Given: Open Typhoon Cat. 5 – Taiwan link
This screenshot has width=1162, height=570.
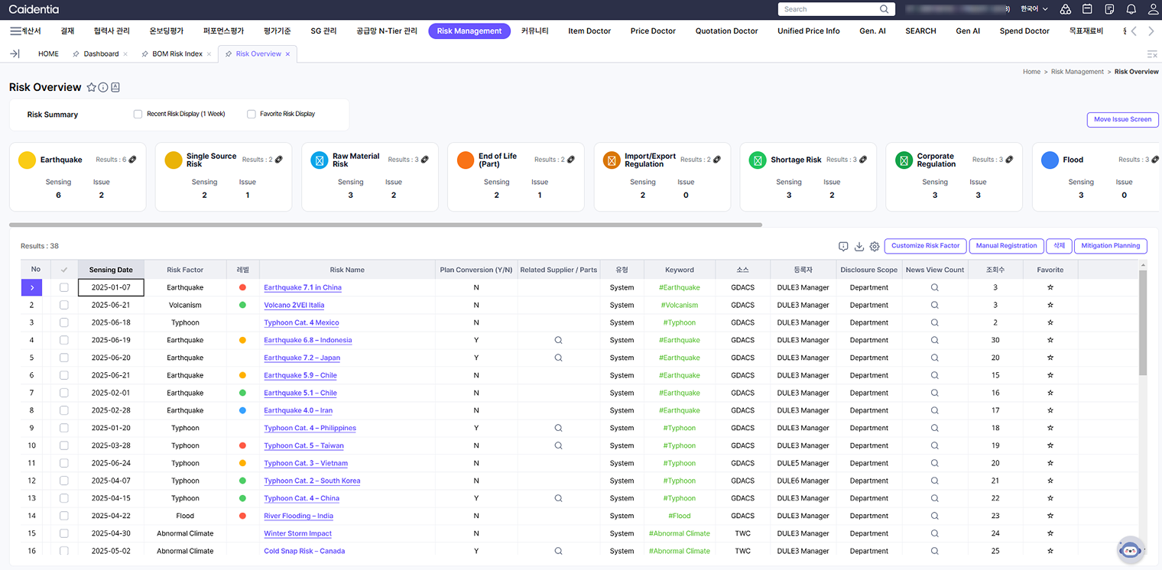Looking at the screenshot, I should coord(303,446).
